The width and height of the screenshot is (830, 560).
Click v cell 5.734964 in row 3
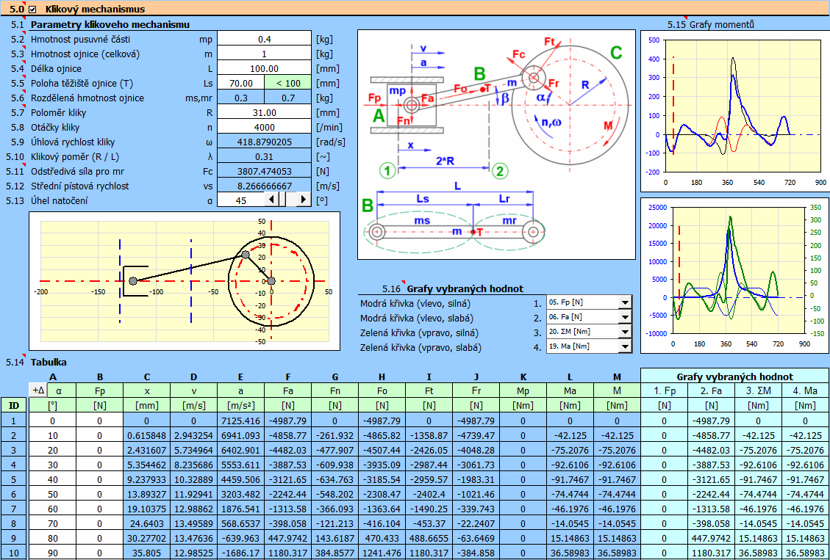point(194,451)
